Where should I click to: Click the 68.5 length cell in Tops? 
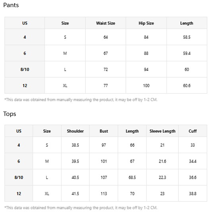coord(132,177)
